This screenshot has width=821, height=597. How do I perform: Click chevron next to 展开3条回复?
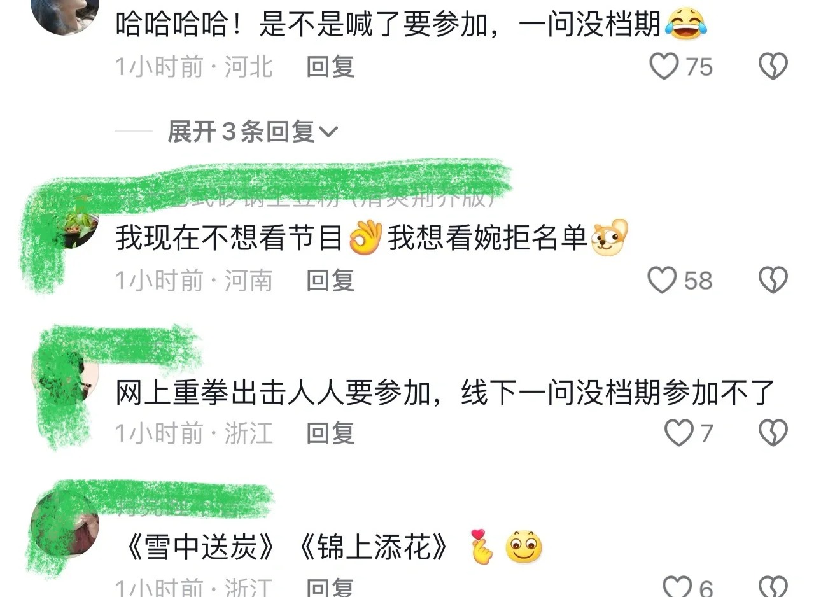pyautogui.click(x=328, y=132)
